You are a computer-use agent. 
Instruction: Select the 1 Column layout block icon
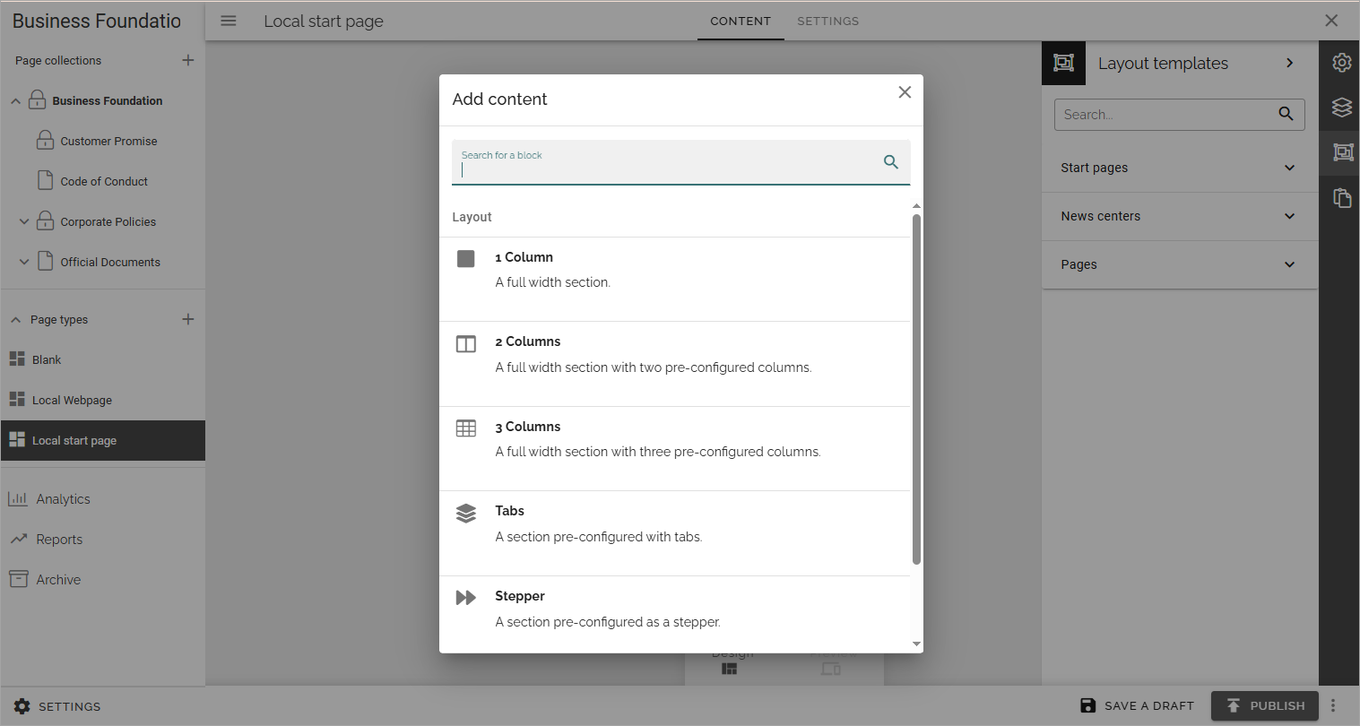tap(466, 259)
